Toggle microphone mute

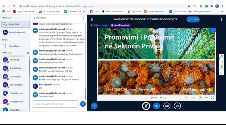pos(146,106)
